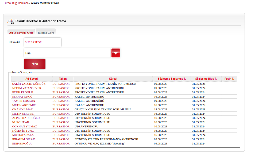Open the MUSTAFA PALA coach link
Viewport: 263px width, 157px height.
23,135
